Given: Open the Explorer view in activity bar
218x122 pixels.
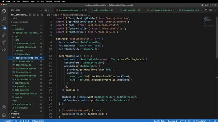Looking at the screenshot, I should pyautogui.click(x=4, y=11).
